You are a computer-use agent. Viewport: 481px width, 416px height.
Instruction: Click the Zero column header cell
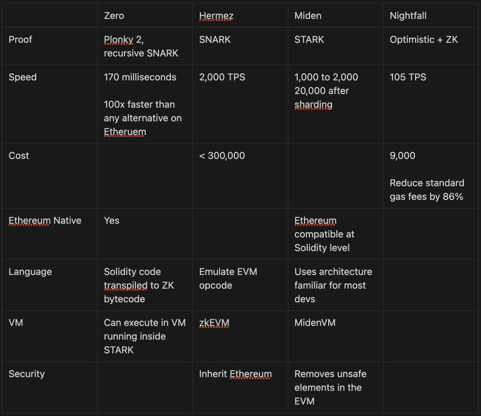(x=114, y=16)
